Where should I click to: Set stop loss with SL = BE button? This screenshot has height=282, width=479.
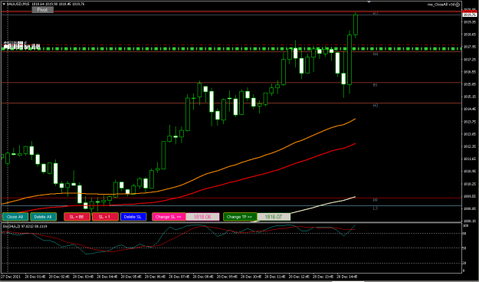[77, 217]
